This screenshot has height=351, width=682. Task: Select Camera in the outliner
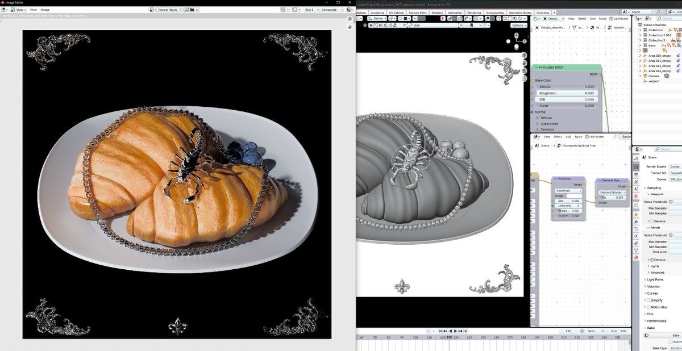pyautogui.click(x=654, y=76)
